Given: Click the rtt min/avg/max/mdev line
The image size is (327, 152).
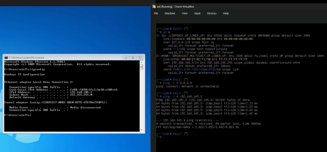Looking at the screenshot, I should click(198, 127).
